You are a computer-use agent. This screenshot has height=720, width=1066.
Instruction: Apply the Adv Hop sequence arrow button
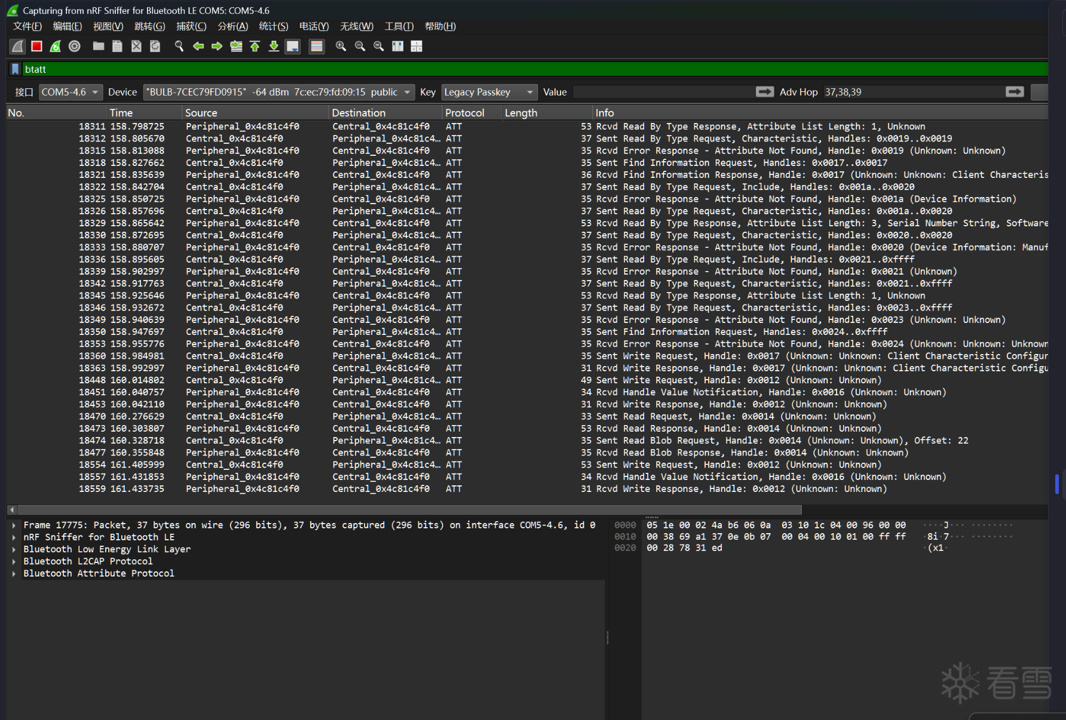coord(1015,91)
